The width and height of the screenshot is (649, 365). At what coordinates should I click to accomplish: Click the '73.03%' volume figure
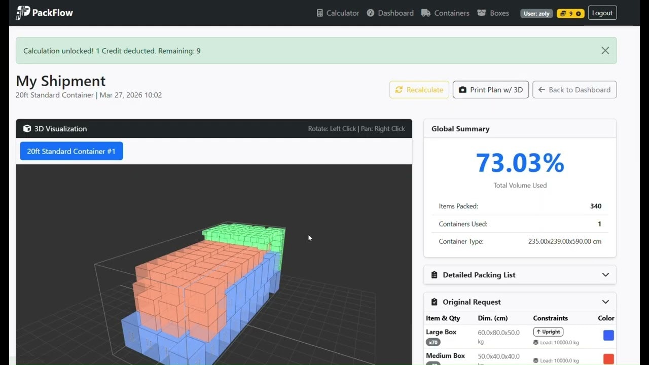click(x=520, y=163)
